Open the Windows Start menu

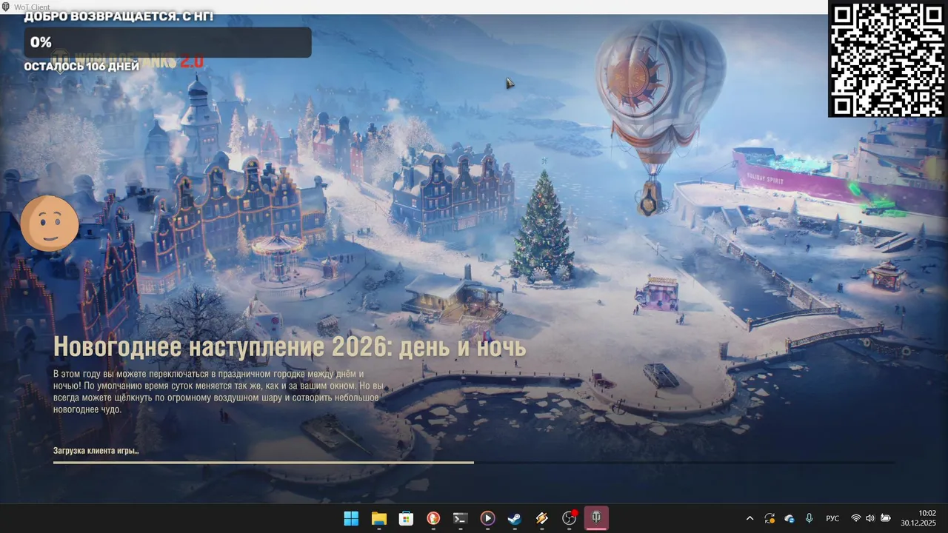pyautogui.click(x=351, y=518)
